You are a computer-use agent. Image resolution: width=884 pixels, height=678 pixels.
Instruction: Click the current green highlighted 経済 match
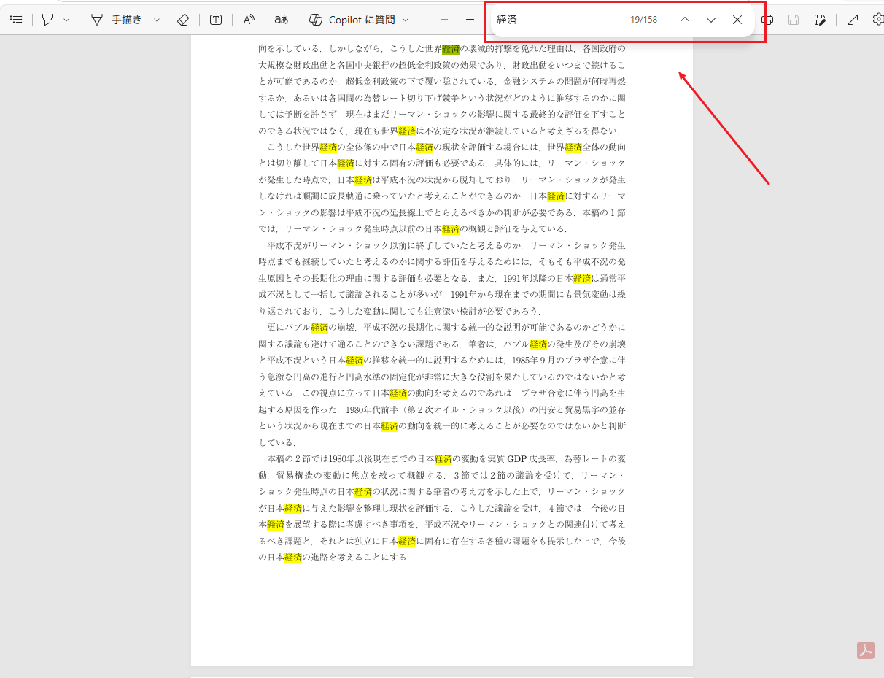451,49
